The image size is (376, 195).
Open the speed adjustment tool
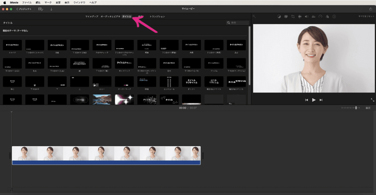tap(320, 16)
